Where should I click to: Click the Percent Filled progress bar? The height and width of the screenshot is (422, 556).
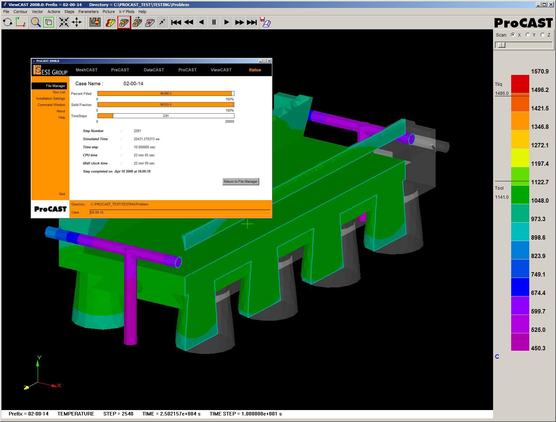(166, 94)
